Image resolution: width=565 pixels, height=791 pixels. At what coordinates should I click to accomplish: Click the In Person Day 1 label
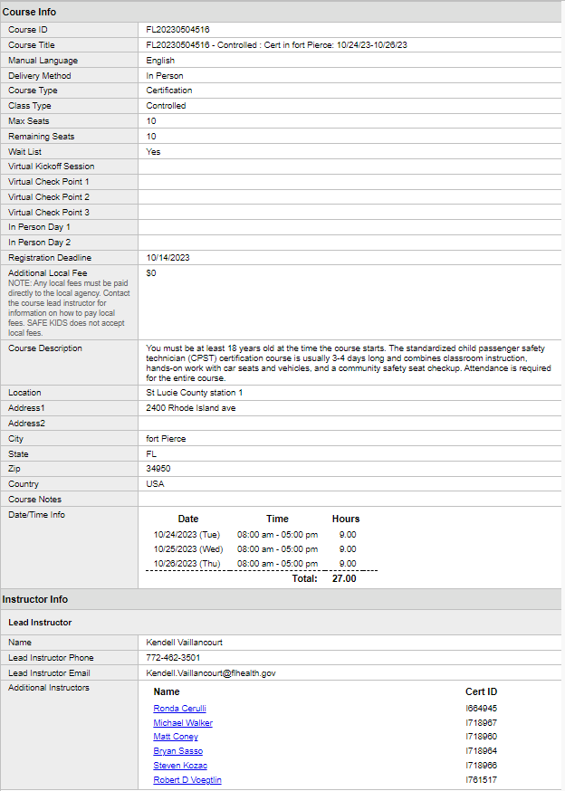[x=39, y=227]
